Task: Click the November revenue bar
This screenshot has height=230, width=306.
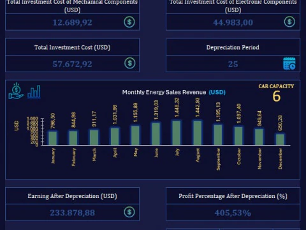Action: click(x=259, y=137)
